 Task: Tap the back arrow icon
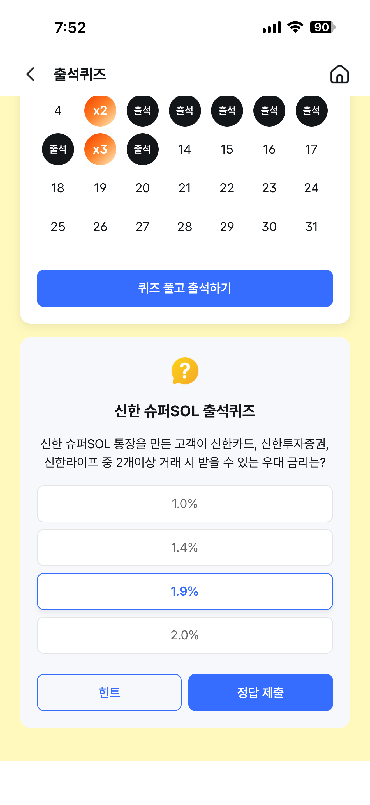[30, 74]
